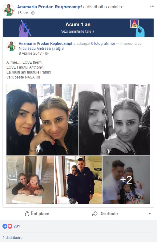This screenshot has height=242, width=157.
Task: Click the globe privacy icon beside 15 ore
Action: click(x=33, y=13)
